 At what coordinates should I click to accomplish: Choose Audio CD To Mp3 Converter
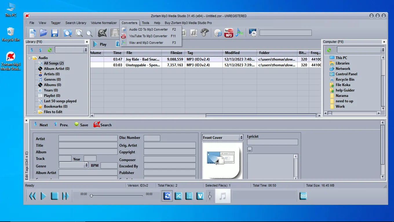(151, 29)
